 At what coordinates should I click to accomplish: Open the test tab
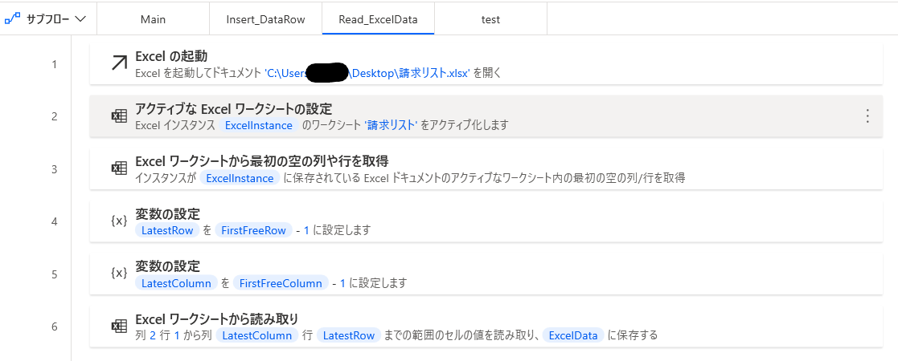[x=490, y=19]
